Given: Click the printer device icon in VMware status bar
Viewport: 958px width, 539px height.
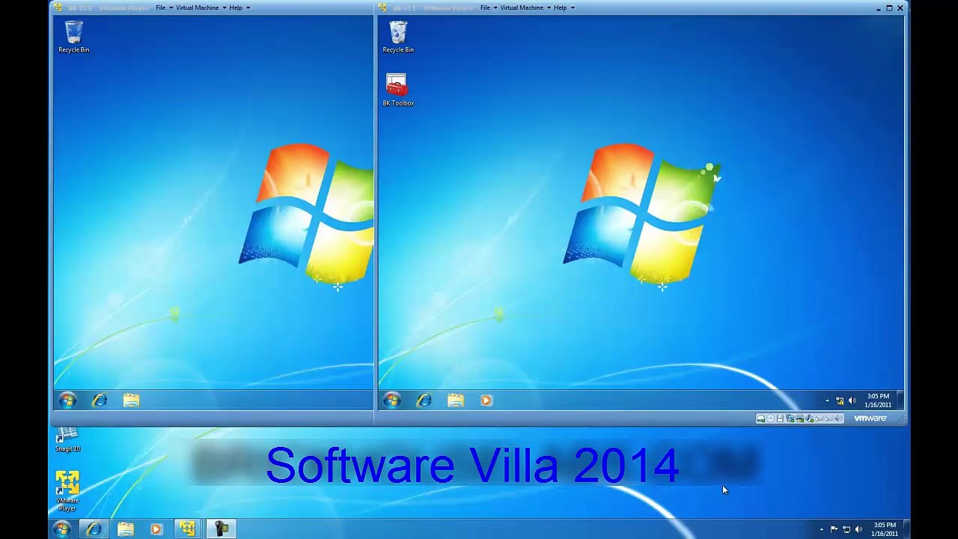Looking at the screenshot, I should [x=799, y=418].
